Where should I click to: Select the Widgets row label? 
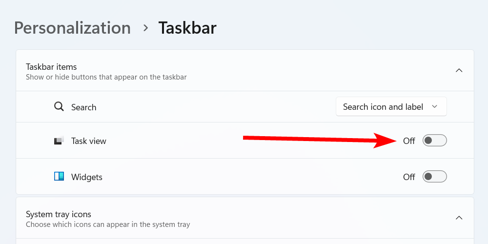(x=87, y=177)
